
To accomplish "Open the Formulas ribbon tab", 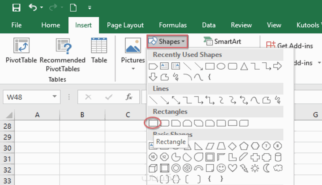I will click(173, 25).
